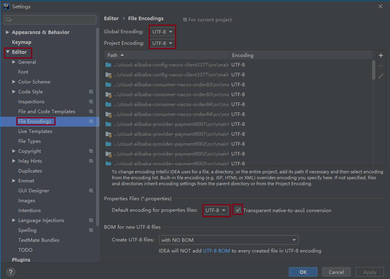Image resolution: width=390 pixels, height=279 pixels.
Task: Expand the Color Scheme node arrow
Action: 14,82
